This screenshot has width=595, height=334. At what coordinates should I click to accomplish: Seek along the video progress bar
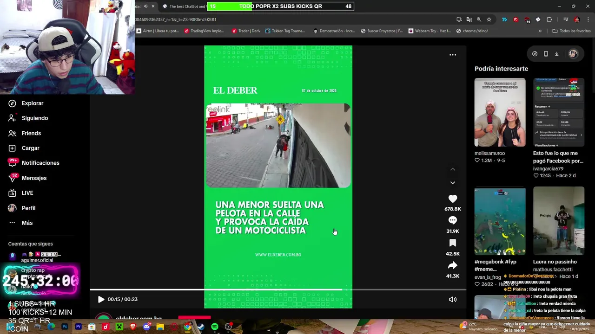(278, 289)
